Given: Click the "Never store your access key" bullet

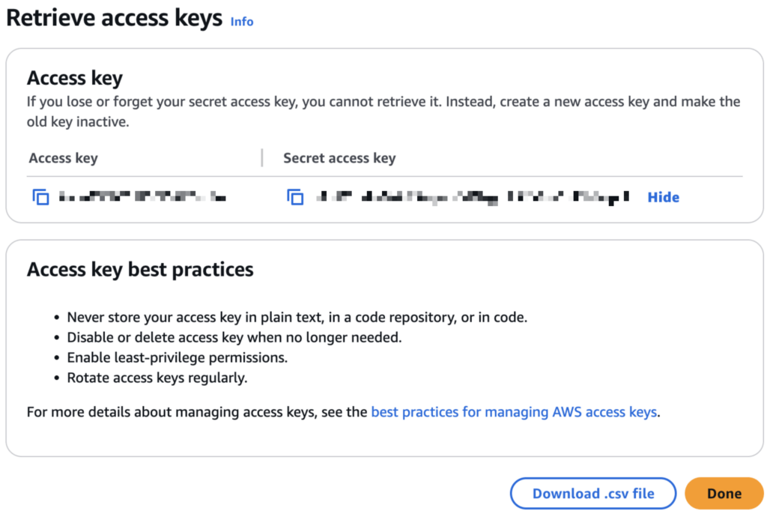Looking at the screenshot, I should click(x=297, y=317).
